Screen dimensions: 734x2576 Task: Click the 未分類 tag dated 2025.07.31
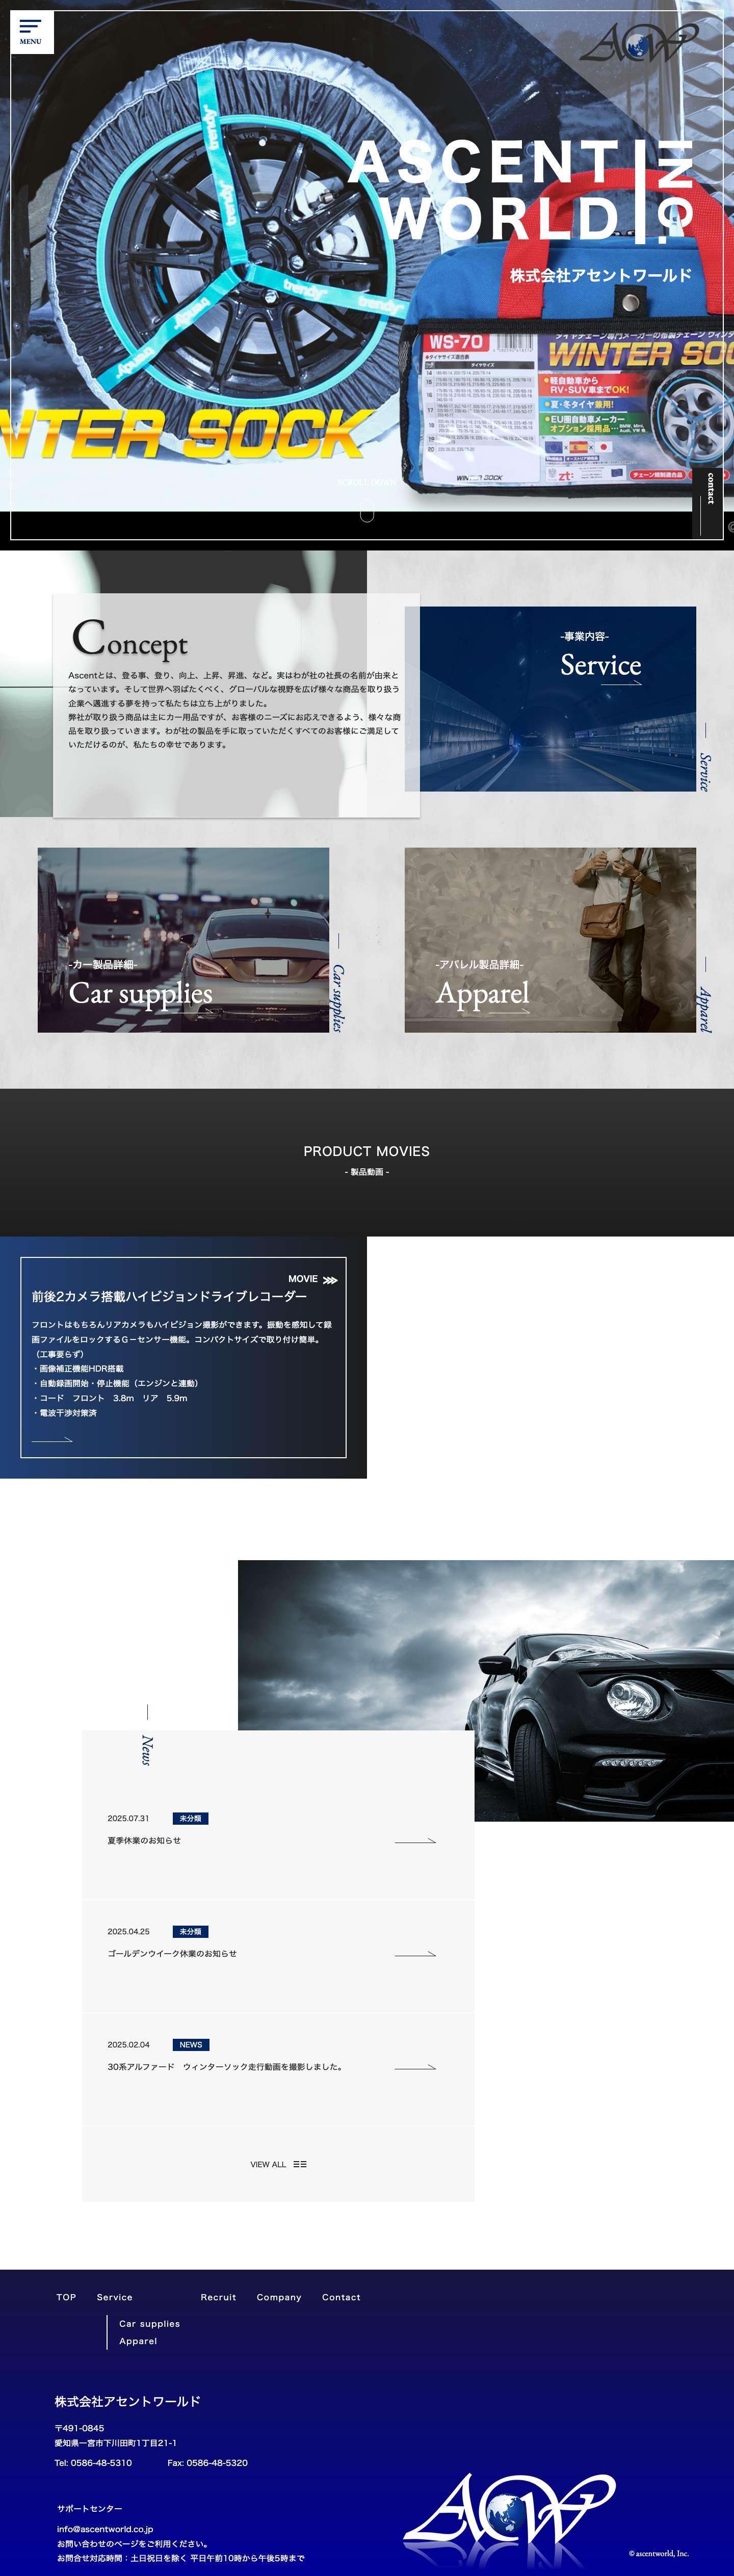pos(190,1818)
